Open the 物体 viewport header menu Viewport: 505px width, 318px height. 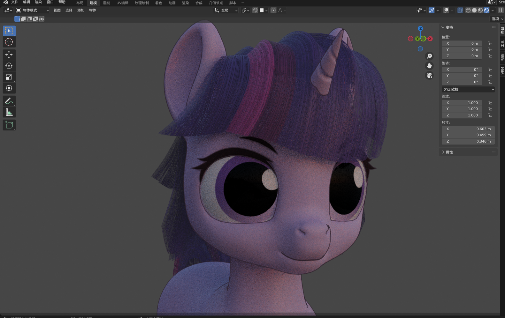93,10
